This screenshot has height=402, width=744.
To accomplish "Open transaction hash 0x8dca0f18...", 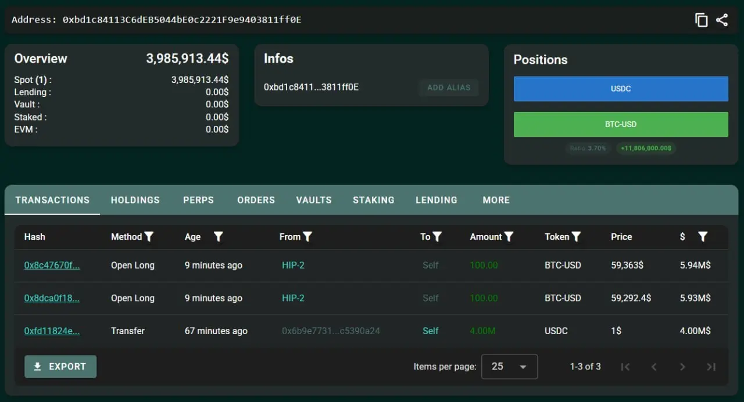I will point(52,298).
